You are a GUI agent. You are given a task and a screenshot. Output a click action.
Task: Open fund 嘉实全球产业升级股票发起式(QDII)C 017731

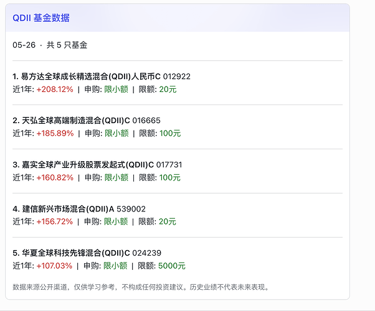point(97,165)
